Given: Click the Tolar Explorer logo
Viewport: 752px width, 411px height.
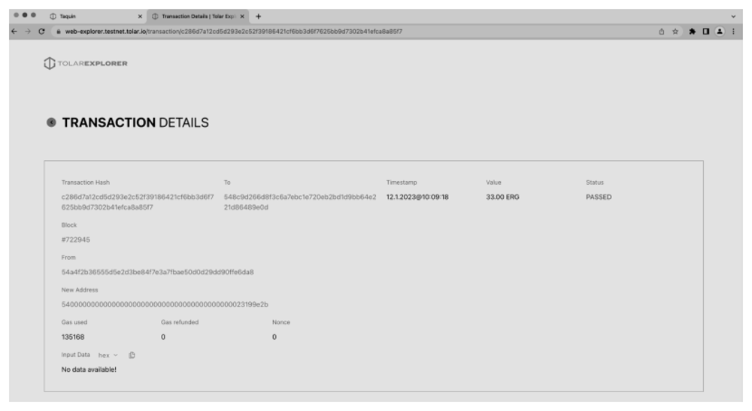Looking at the screenshot, I should (x=86, y=63).
